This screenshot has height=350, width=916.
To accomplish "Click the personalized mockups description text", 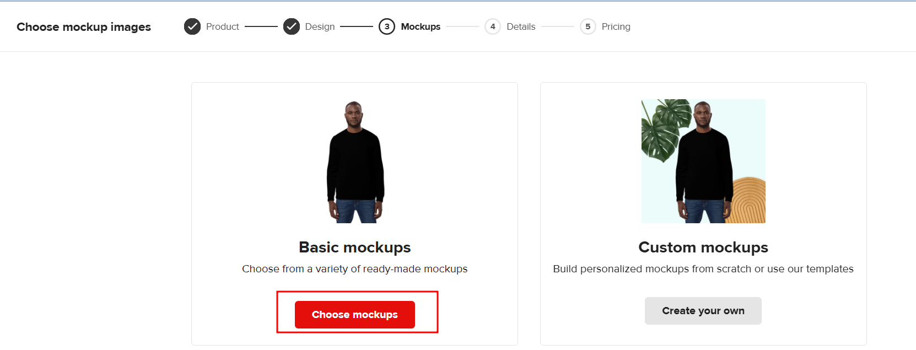I will click(x=703, y=269).
